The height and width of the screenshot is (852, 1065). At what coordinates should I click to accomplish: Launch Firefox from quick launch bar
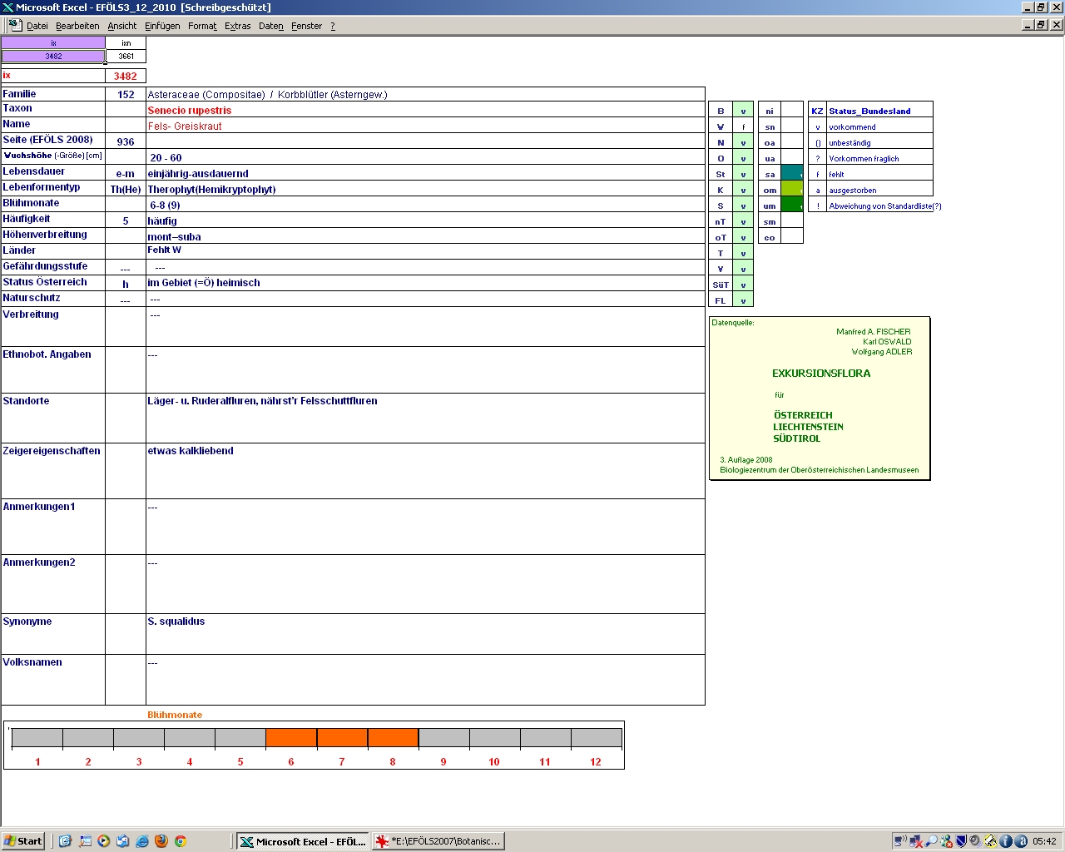tap(161, 841)
